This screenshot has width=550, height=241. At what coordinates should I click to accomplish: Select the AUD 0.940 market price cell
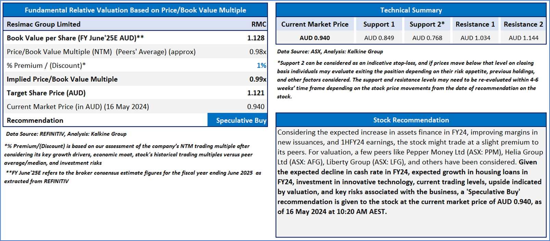pos(315,38)
